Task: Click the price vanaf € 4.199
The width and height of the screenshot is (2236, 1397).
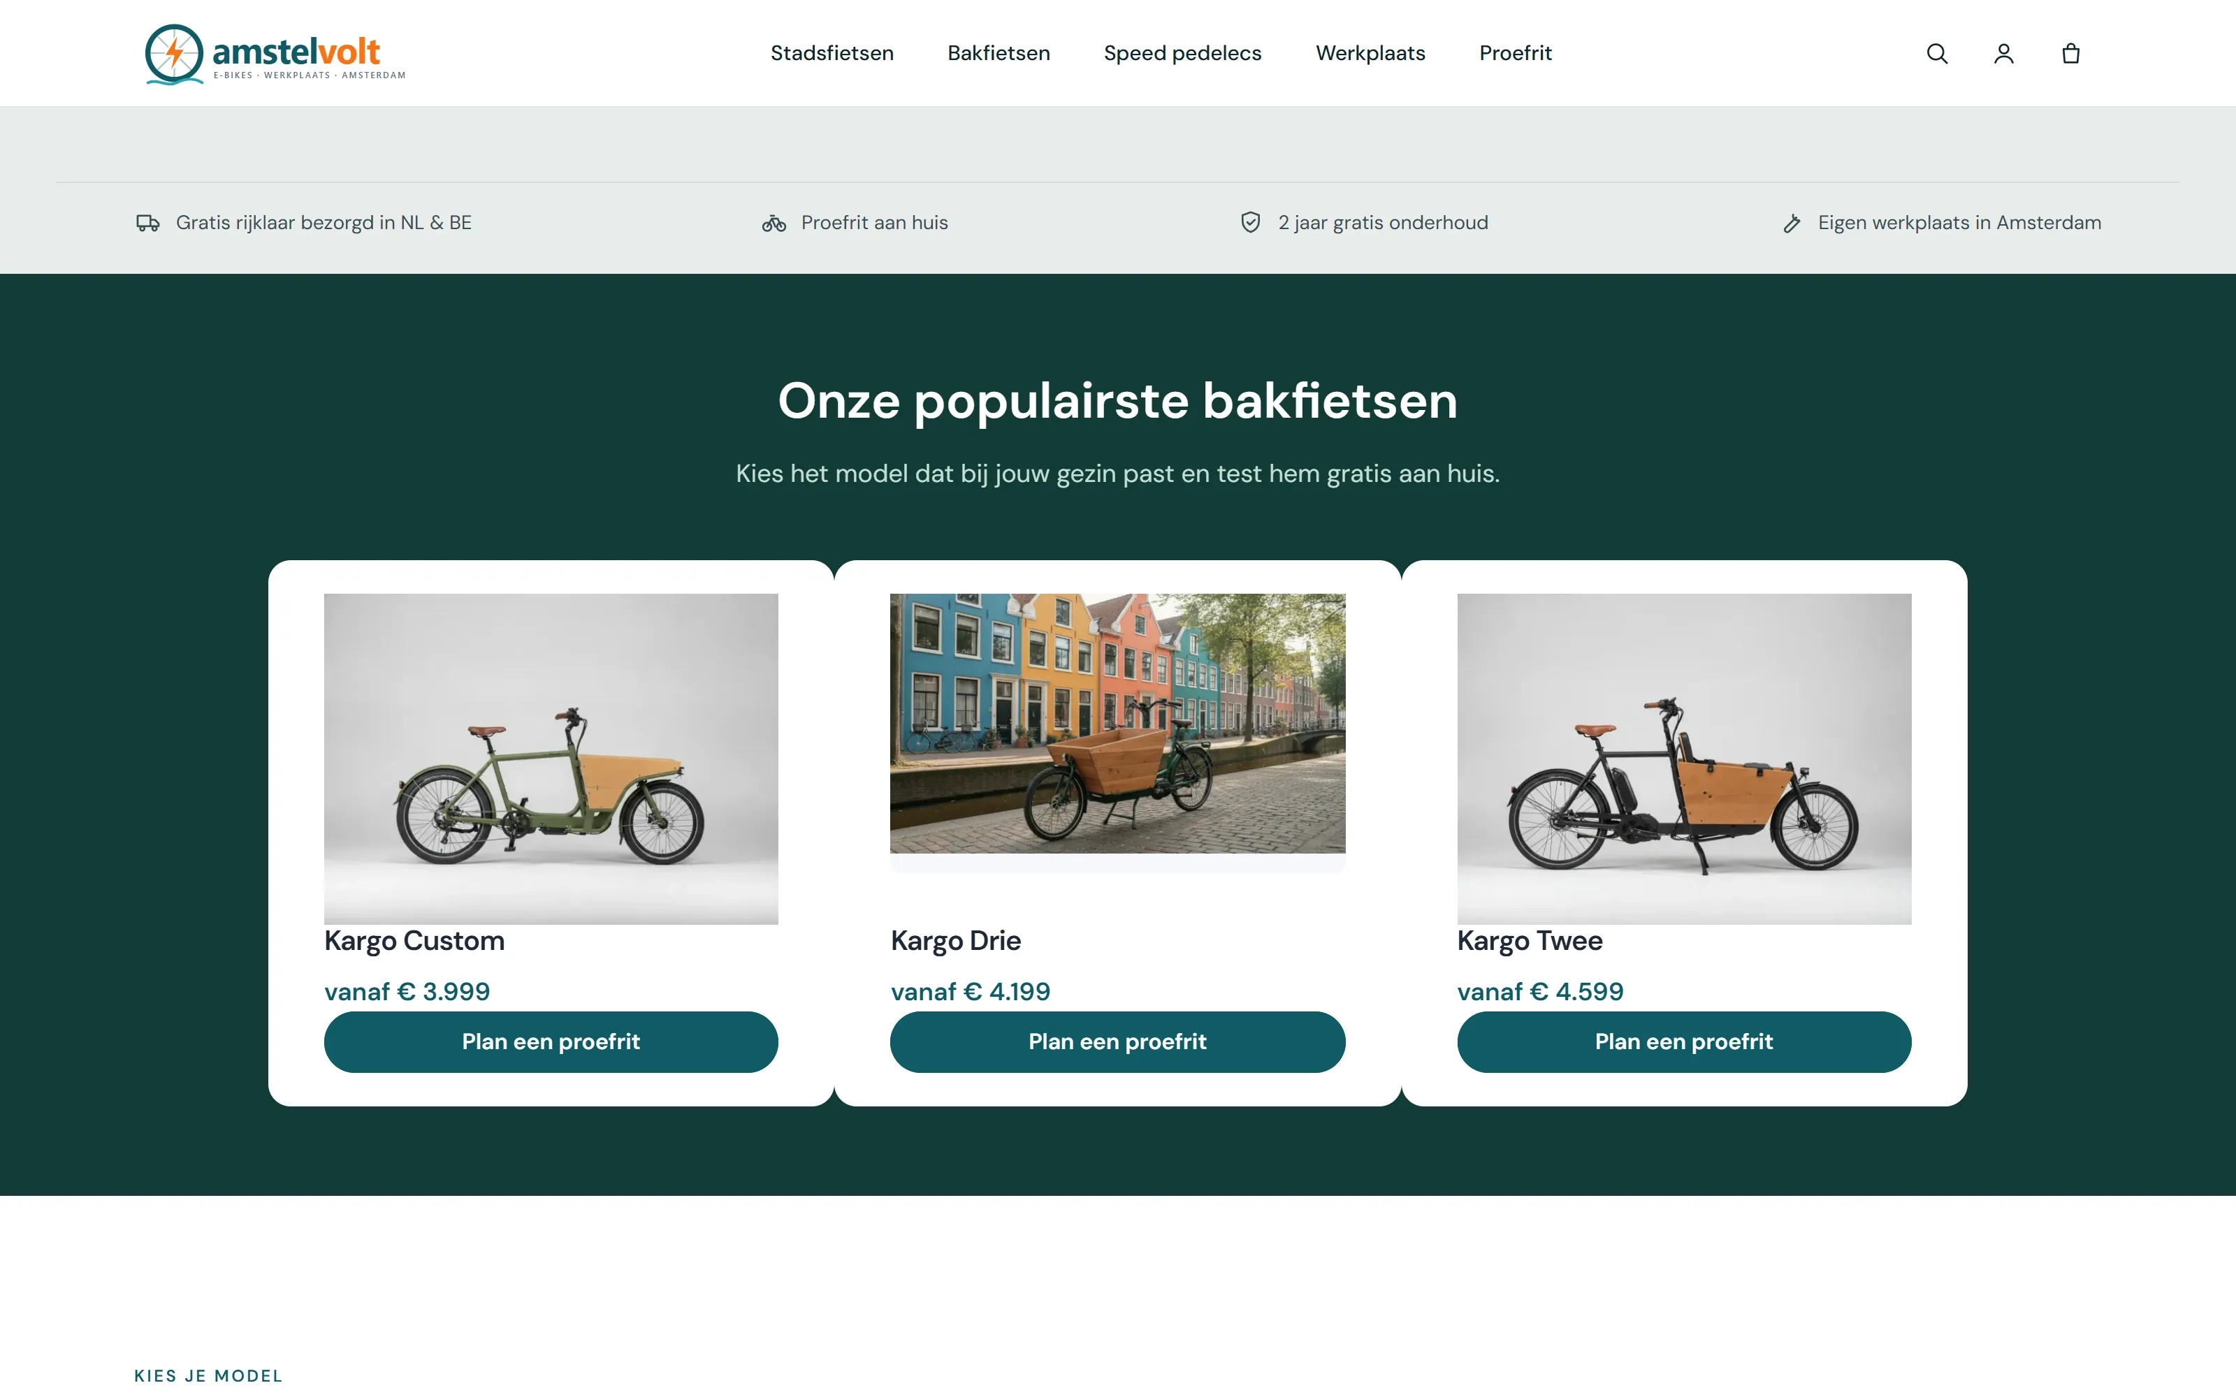Action: [x=970, y=991]
